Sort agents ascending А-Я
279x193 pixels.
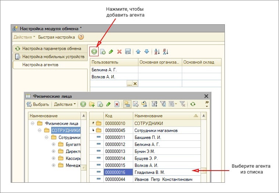(157, 51)
